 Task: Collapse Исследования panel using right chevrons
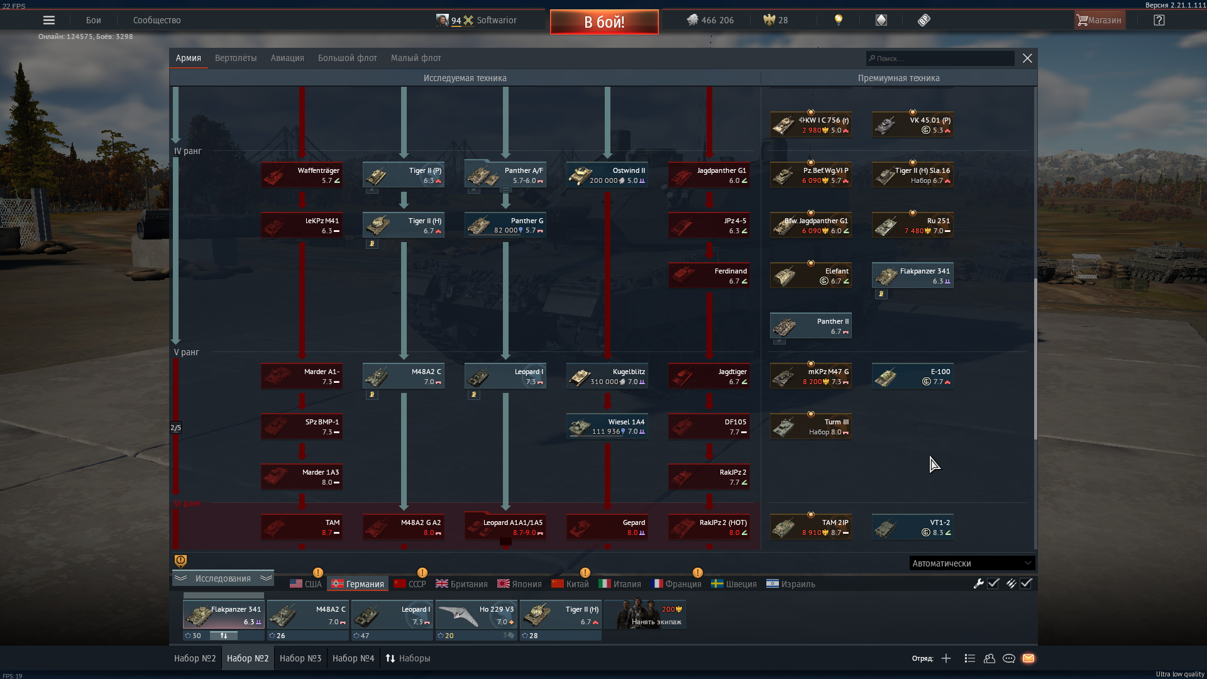tap(266, 578)
